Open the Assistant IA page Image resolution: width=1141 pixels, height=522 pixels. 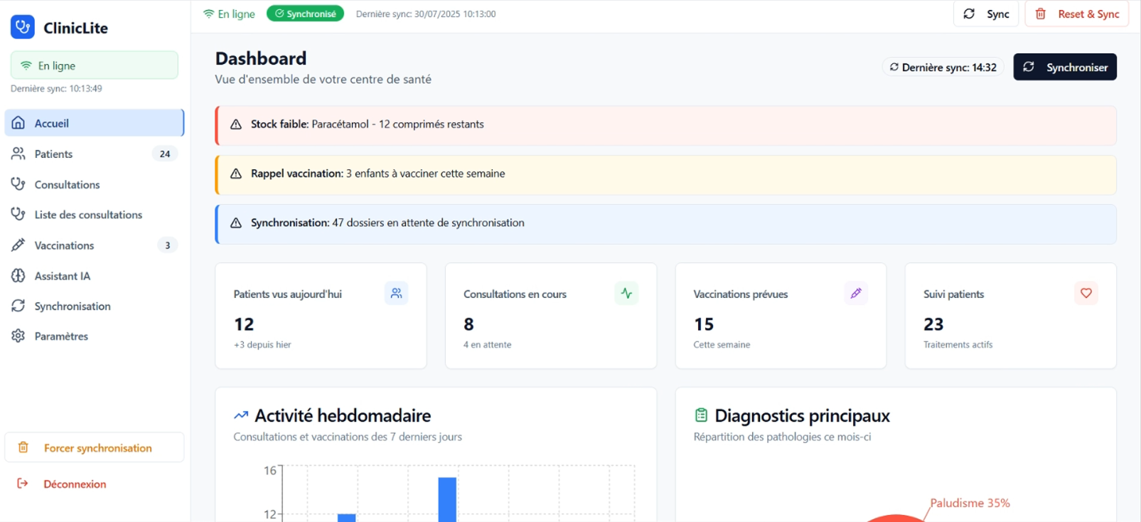pos(95,276)
